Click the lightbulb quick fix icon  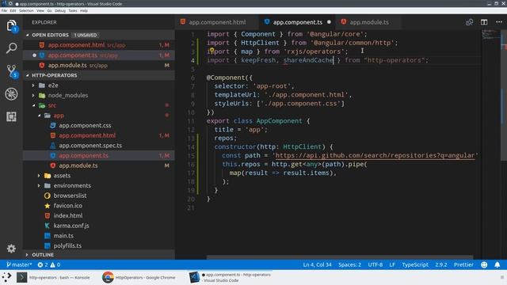click(212, 51)
